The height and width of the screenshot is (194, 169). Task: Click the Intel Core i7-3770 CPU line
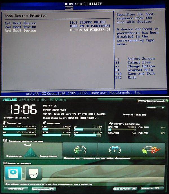[x=74, y=114]
